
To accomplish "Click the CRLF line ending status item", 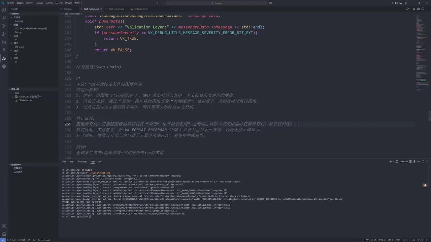I will pyautogui.click(x=398, y=240).
